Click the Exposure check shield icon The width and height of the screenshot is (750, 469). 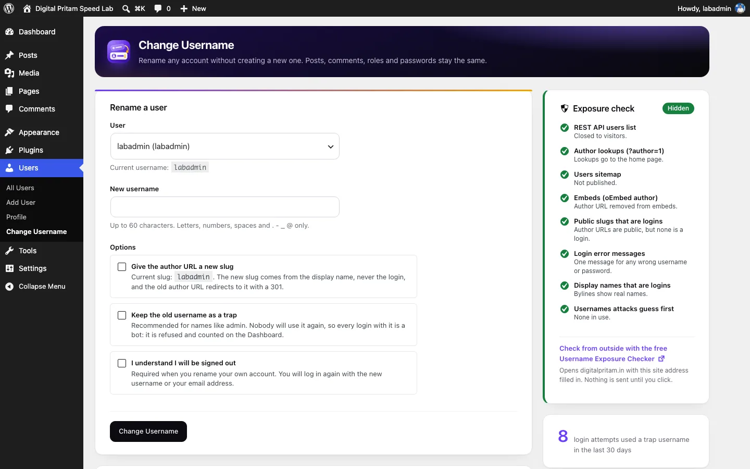(564, 108)
